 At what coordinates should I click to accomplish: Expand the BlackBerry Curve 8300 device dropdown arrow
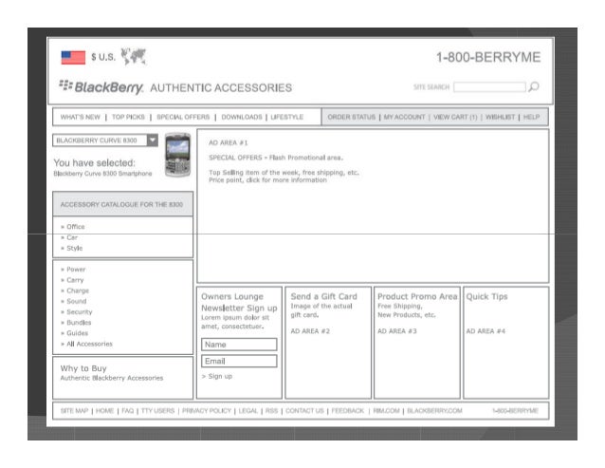[153, 140]
